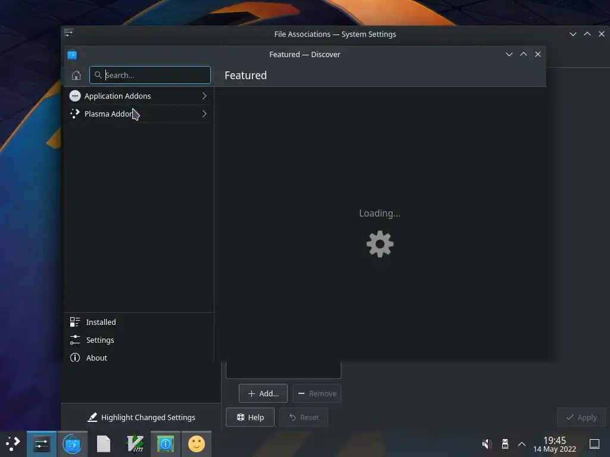The height and width of the screenshot is (457, 610).
Task: Click the Featured page heading
Action: tap(245, 76)
